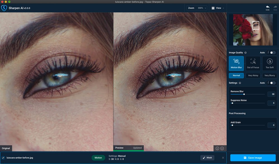Click the Redo arrow icon
The height and width of the screenshot is (164, 279).
[275, 8]
